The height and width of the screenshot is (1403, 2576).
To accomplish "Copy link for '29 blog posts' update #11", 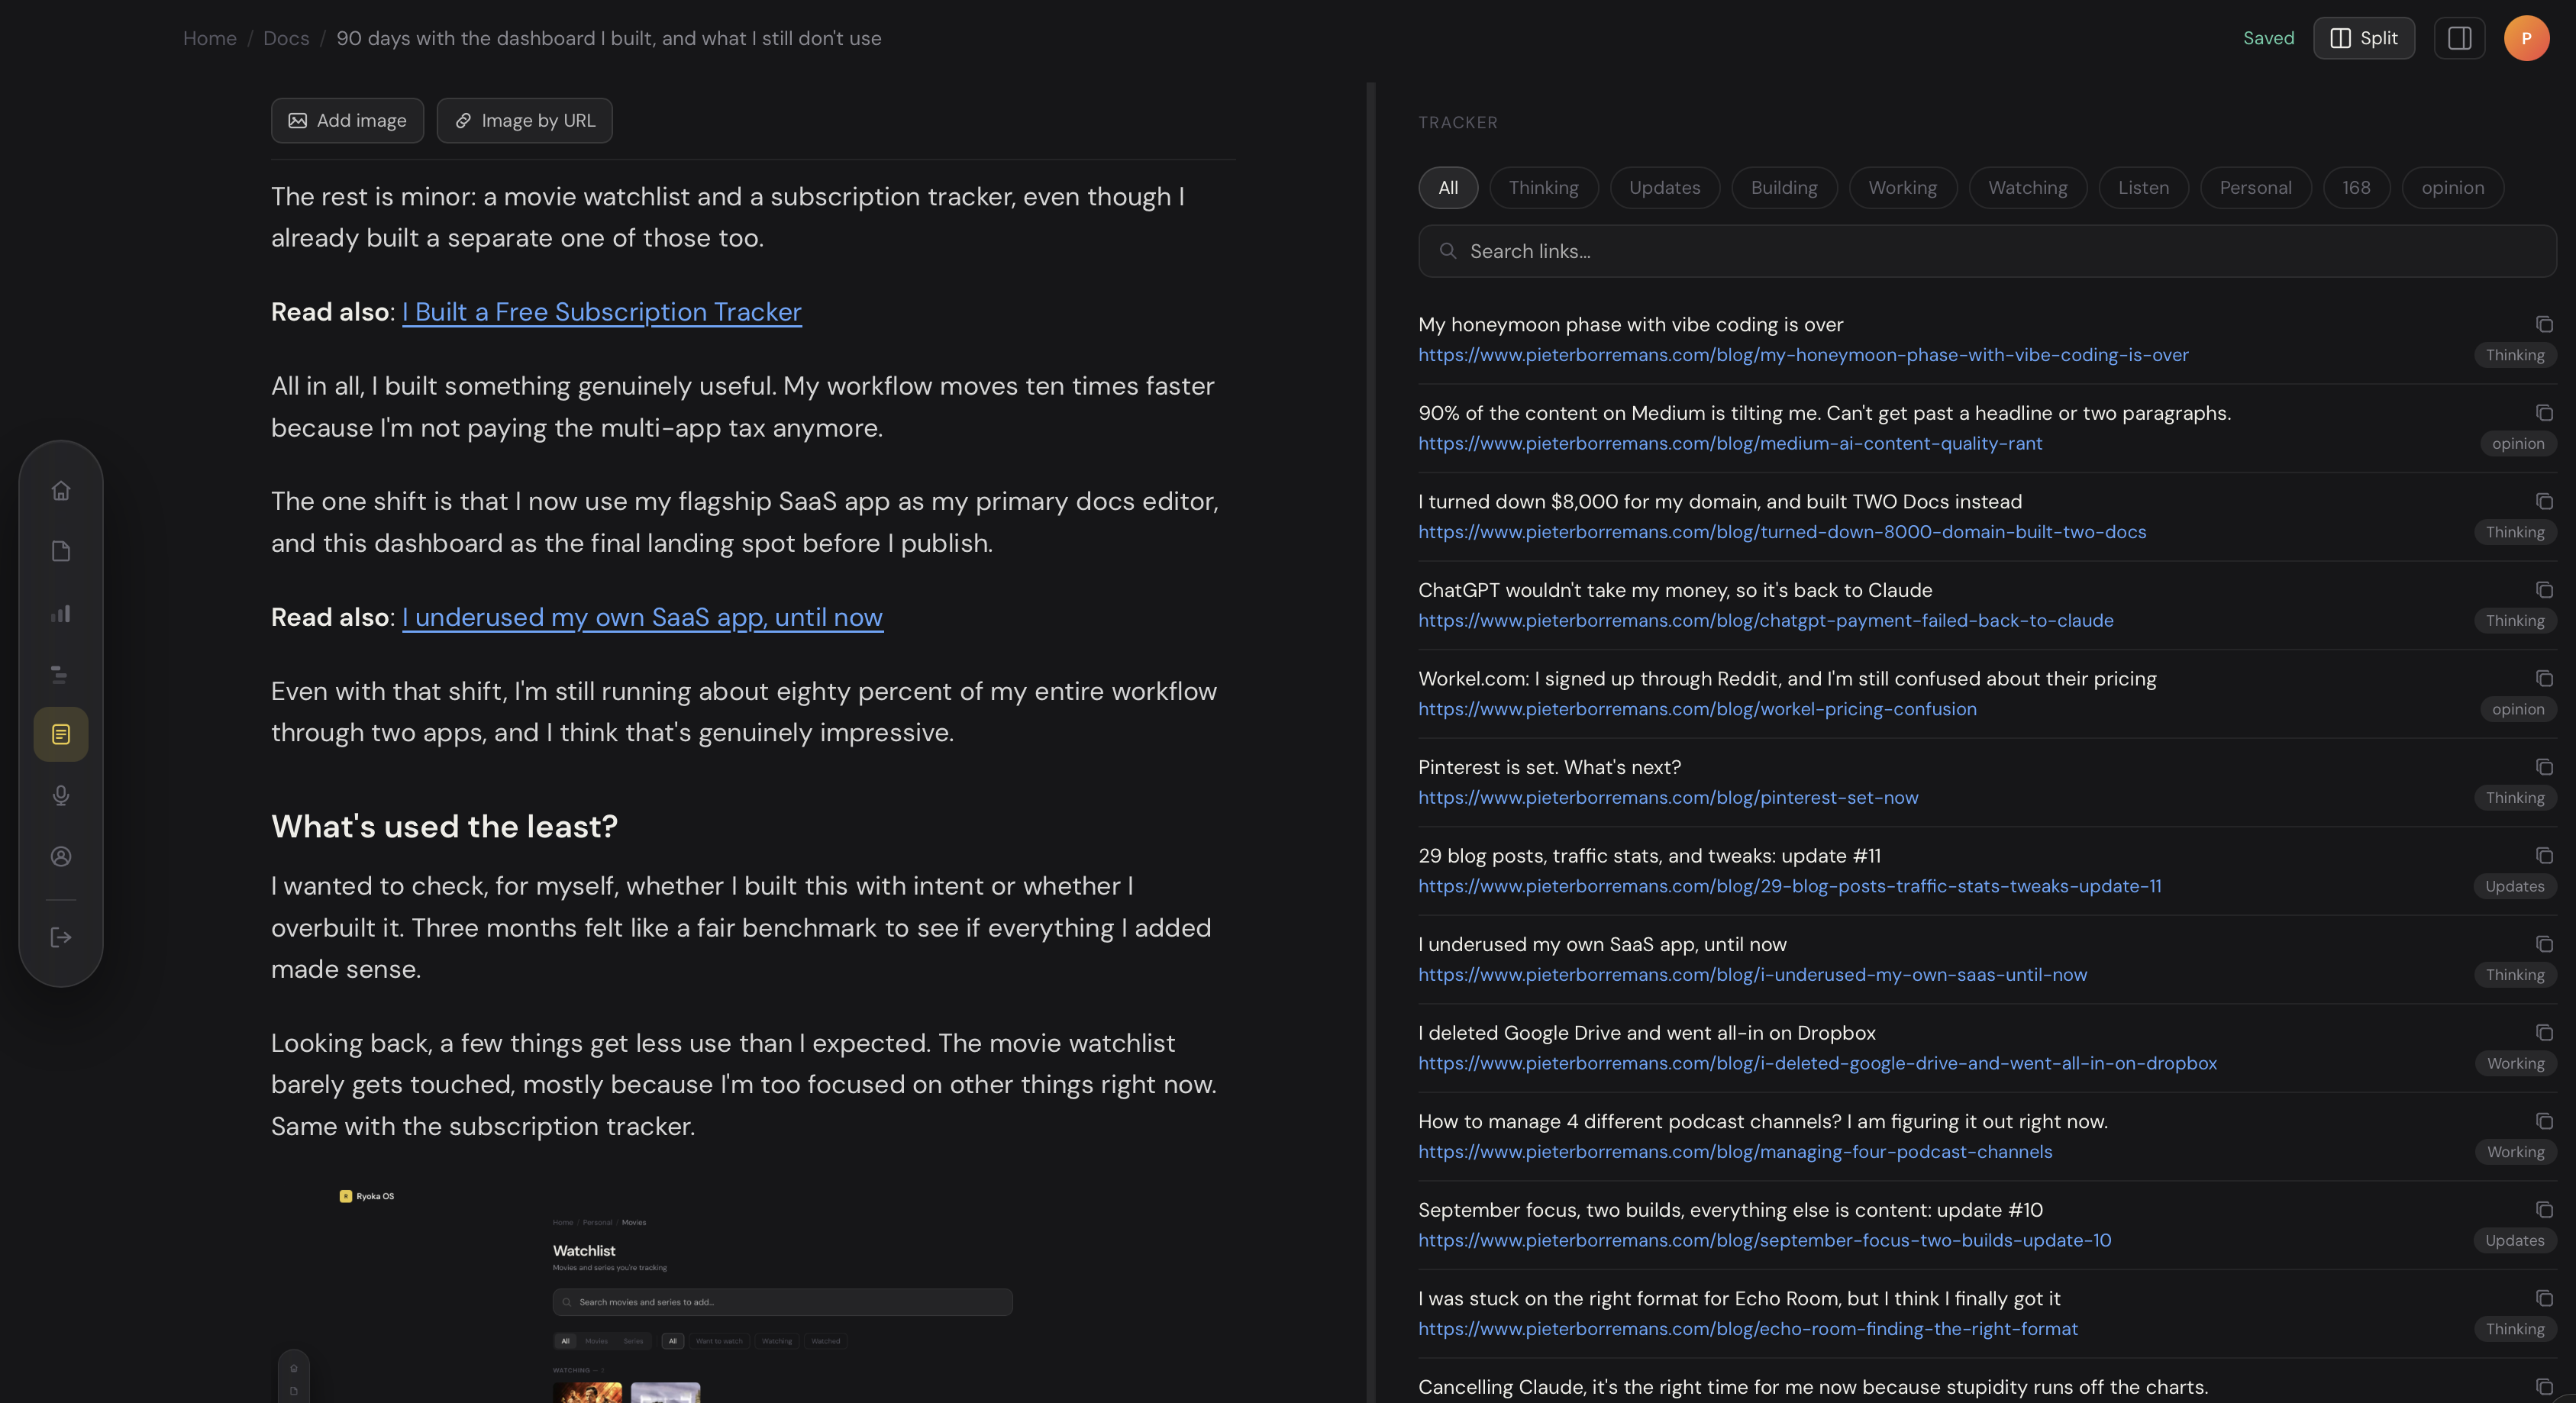I will coord(2544,855).
